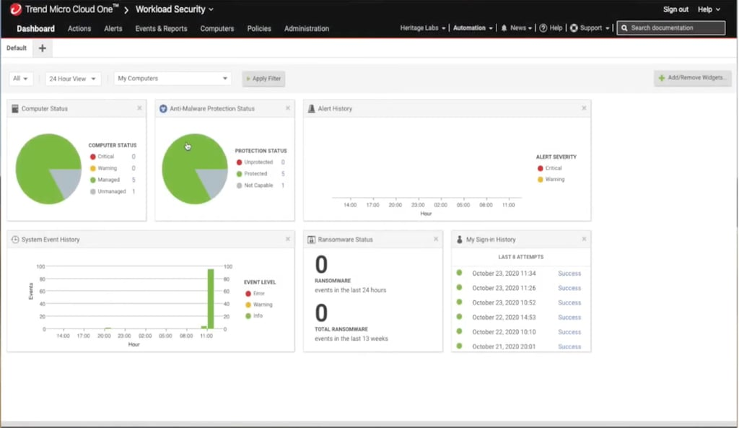Open Success link for October 23, 2020 11:26
The width and height of the screenshot is (739, 428).
pos(569,288)
